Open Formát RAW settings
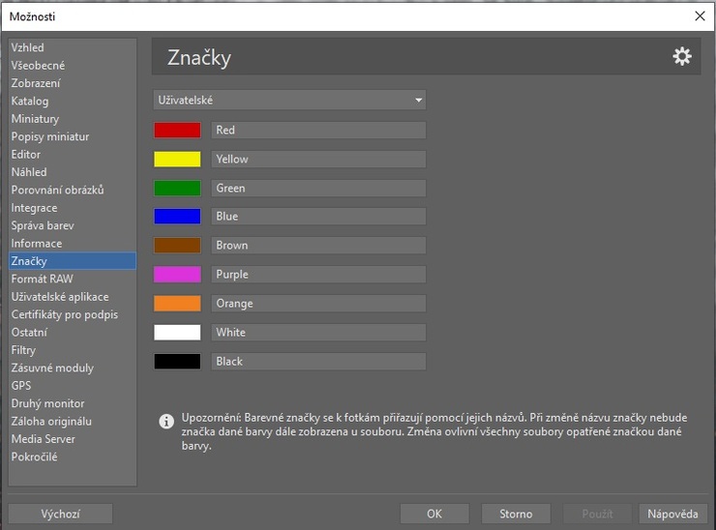The width and height of the screenshot is (716, 530). click(73, 279)
